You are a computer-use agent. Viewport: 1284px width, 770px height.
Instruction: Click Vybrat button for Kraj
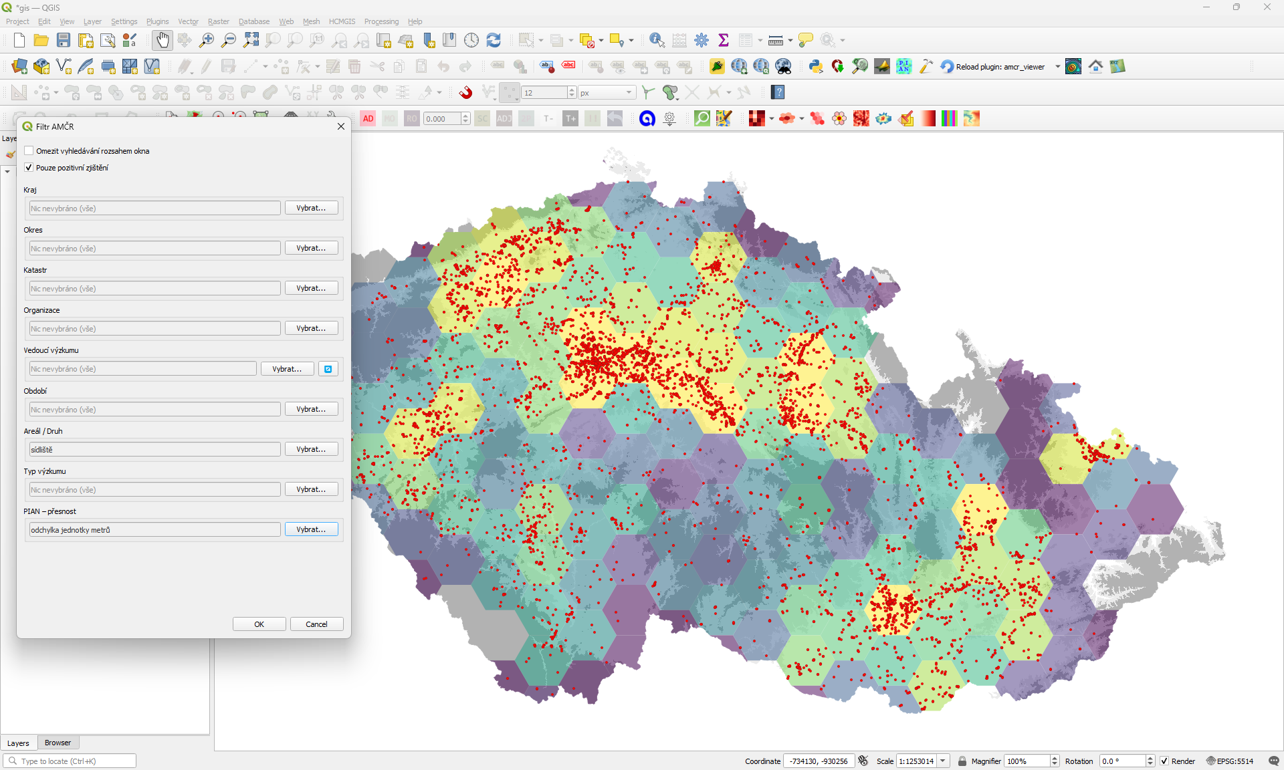point(311,208)
